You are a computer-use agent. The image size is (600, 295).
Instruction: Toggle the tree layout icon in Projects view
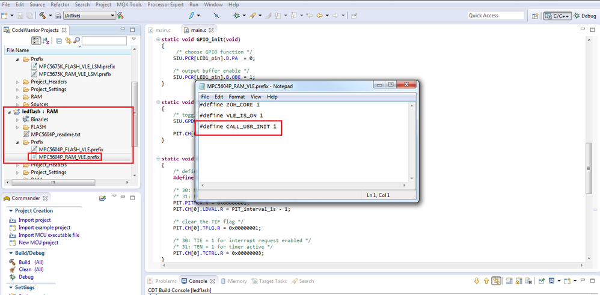coord(36,41)
